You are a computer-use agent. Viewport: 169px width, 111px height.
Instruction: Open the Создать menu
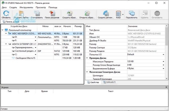13,7
